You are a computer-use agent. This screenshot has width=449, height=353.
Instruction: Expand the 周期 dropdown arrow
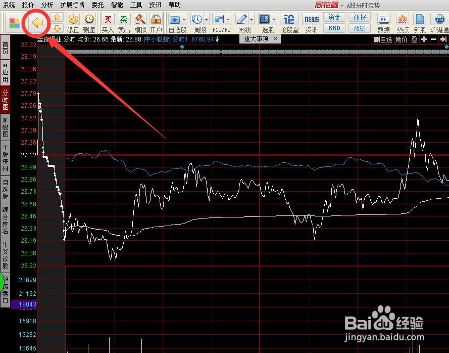click(207, 20)
